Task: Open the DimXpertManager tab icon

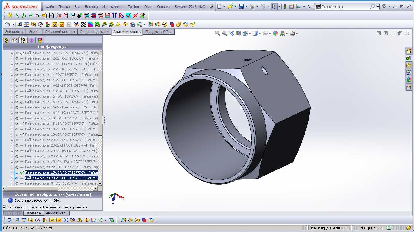Action: pos(32,40)
